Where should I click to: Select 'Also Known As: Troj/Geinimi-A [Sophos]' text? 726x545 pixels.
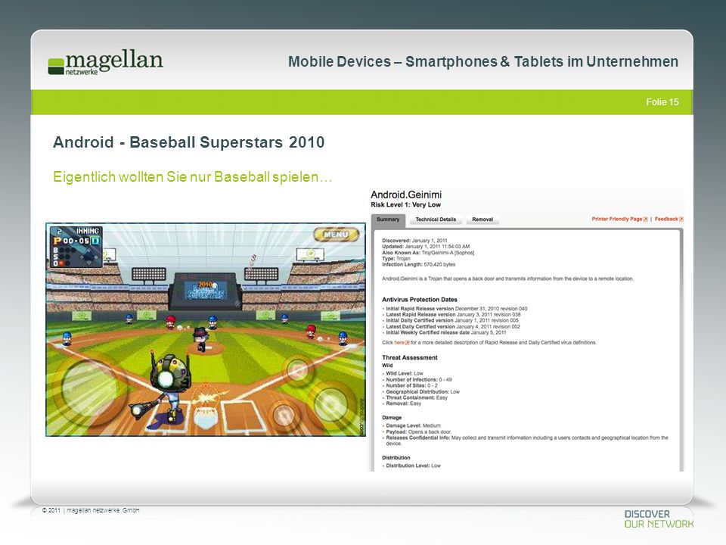click(x=428, y=253)
